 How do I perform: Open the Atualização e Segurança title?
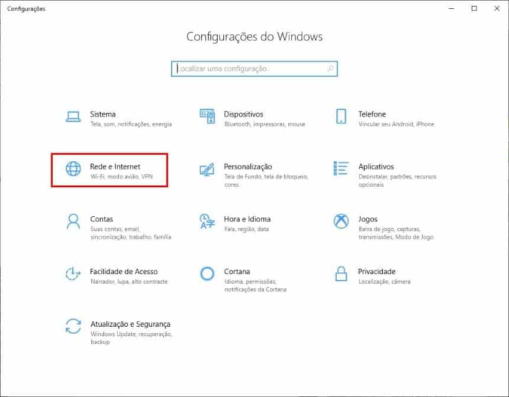tap(130, 324)
